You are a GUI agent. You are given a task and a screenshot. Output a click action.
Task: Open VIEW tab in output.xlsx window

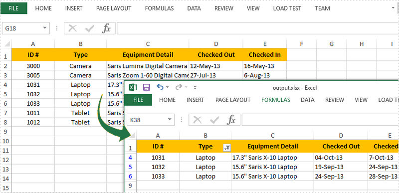tap(361, 100)
